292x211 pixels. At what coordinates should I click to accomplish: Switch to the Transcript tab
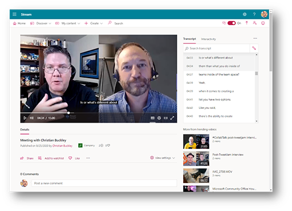click(189, 39)
